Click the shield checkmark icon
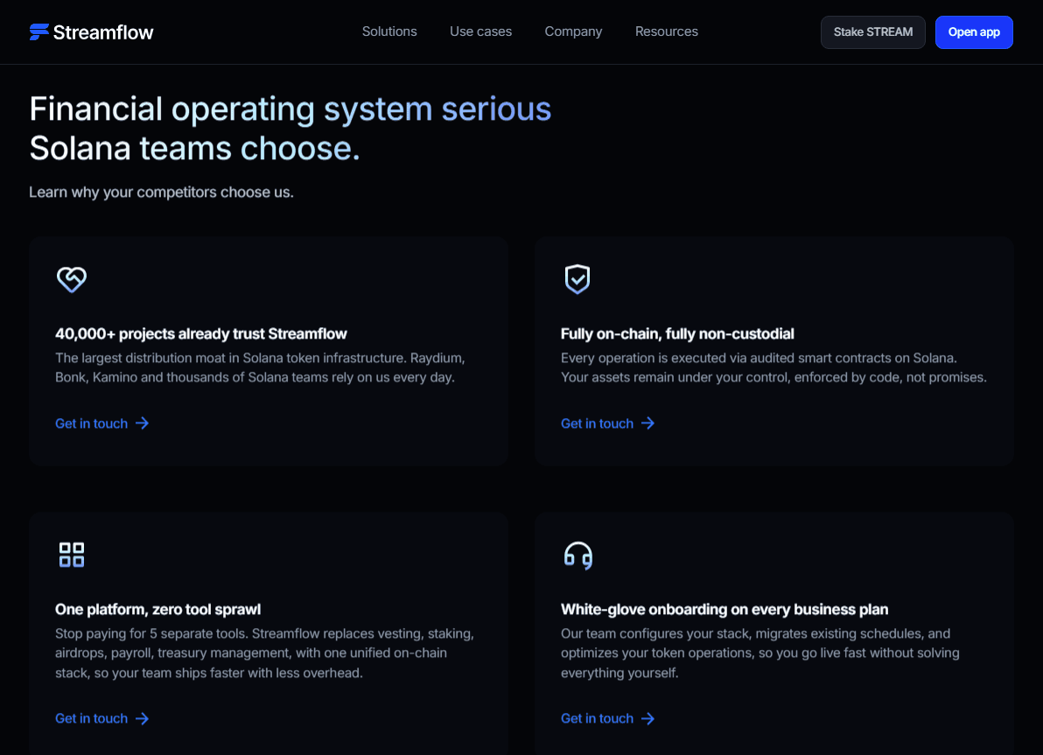 (577, 279)
